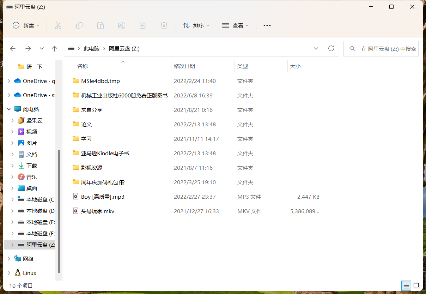Click the folder icon of 影视资源
Image resolution: width=426 pixels, height=294 pixels.
pyautogui.click(x=75, y=168)
